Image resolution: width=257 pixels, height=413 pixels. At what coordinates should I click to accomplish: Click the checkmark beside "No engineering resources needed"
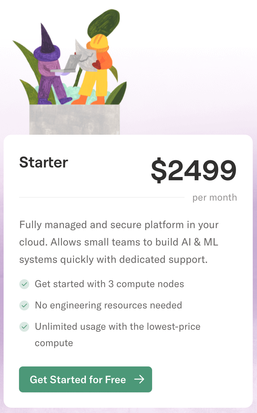(x=24, y=305)
